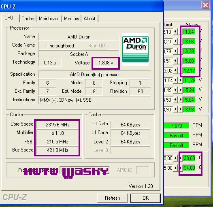213x207 pixels.
Task: Close the monitoring window behind CPU-Z
Action: pyautogui.click(x=205, y=5)
